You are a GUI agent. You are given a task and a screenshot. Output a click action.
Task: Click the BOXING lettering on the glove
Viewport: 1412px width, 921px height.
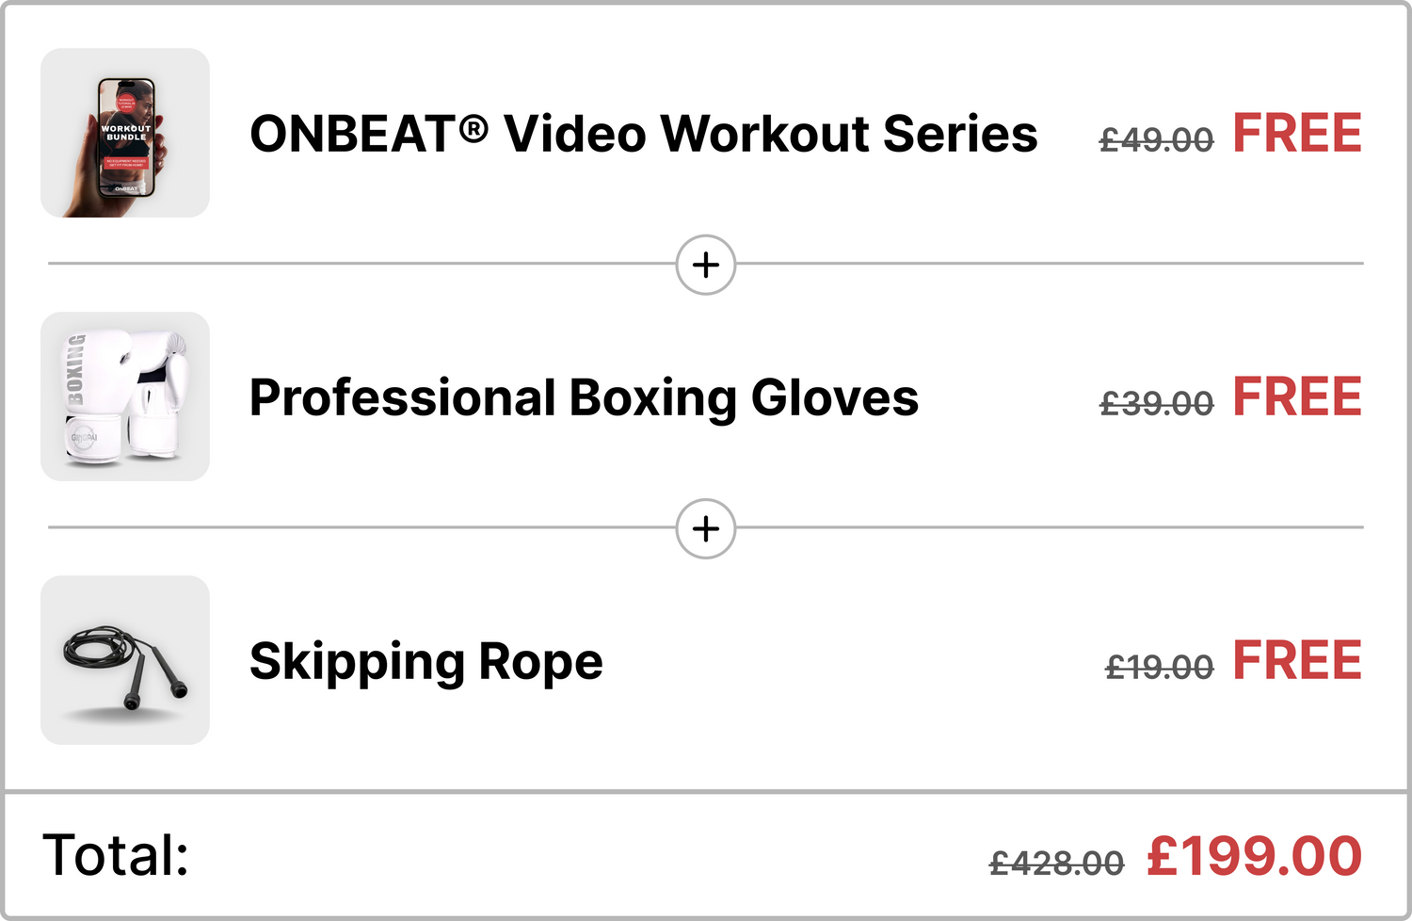click(x=76, y=368)
